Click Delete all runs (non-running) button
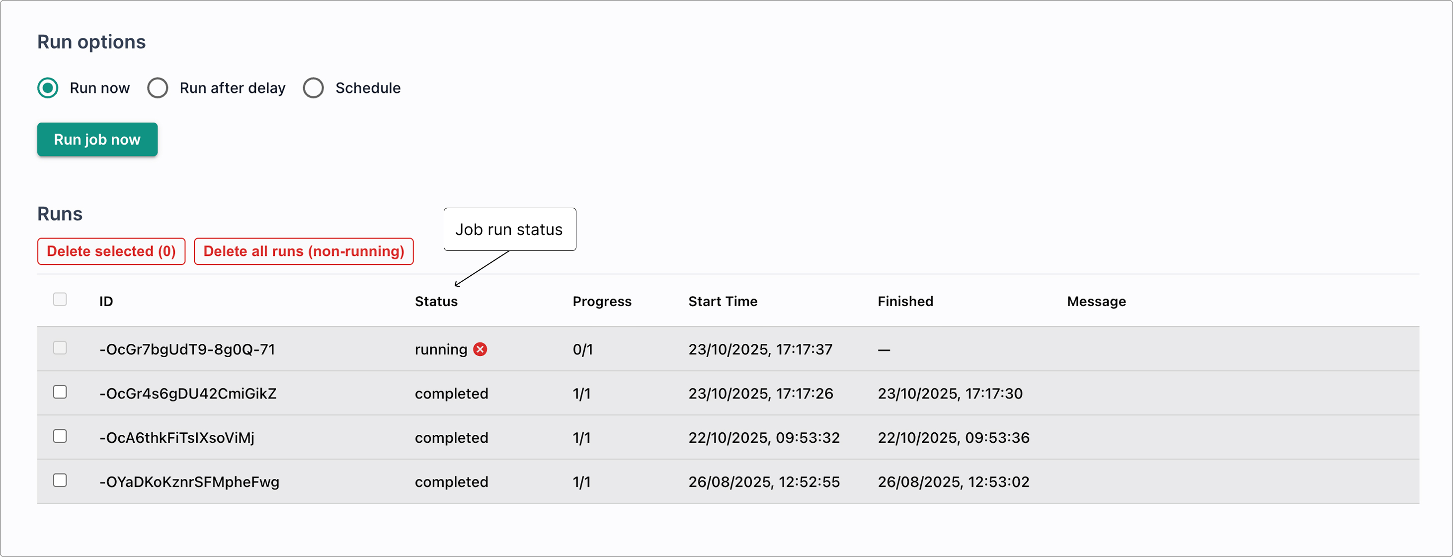 tap(304, 251)
